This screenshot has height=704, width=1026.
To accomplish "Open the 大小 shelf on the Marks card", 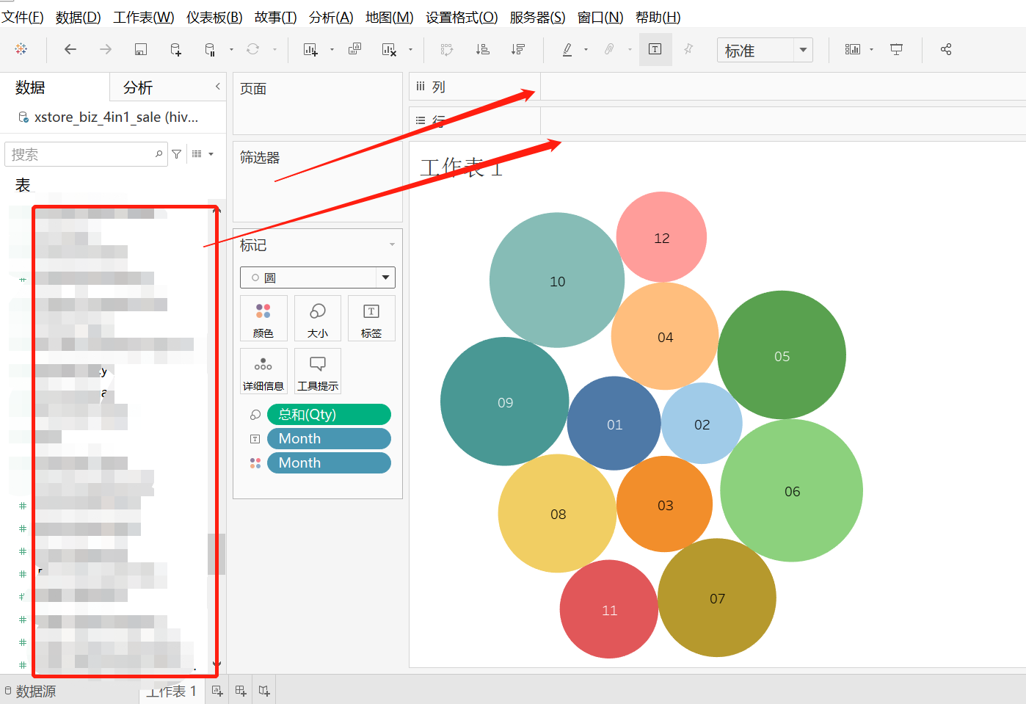I will tap(318, 318).
